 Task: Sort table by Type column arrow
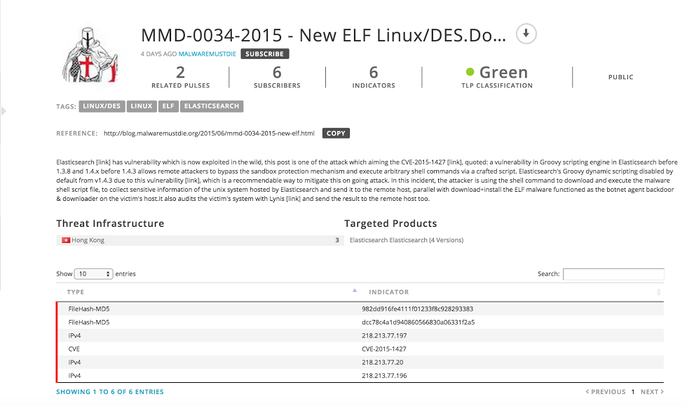[355, 290]
